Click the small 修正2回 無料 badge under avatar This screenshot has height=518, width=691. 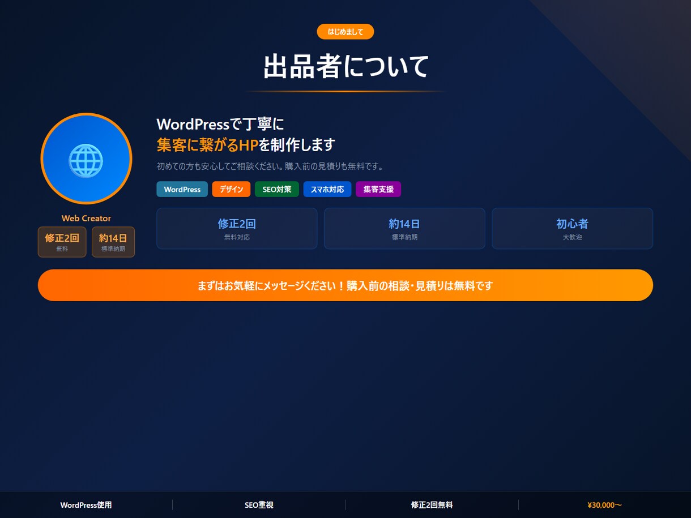click(62, 242)
